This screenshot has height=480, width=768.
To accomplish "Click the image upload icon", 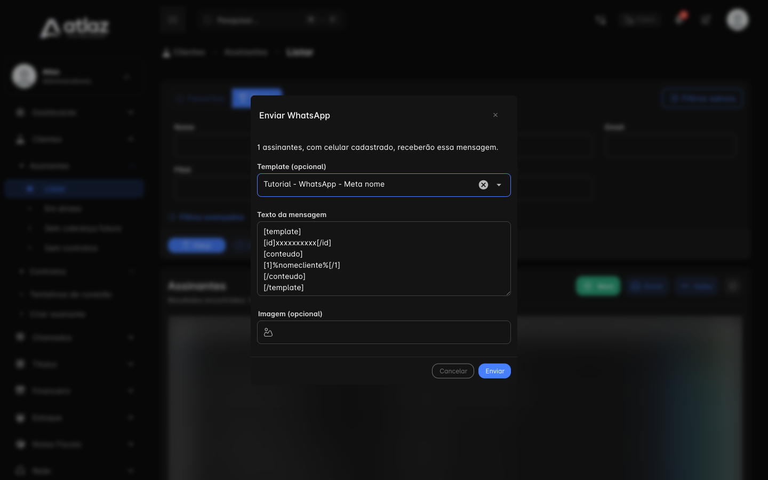I will [268, 332].
